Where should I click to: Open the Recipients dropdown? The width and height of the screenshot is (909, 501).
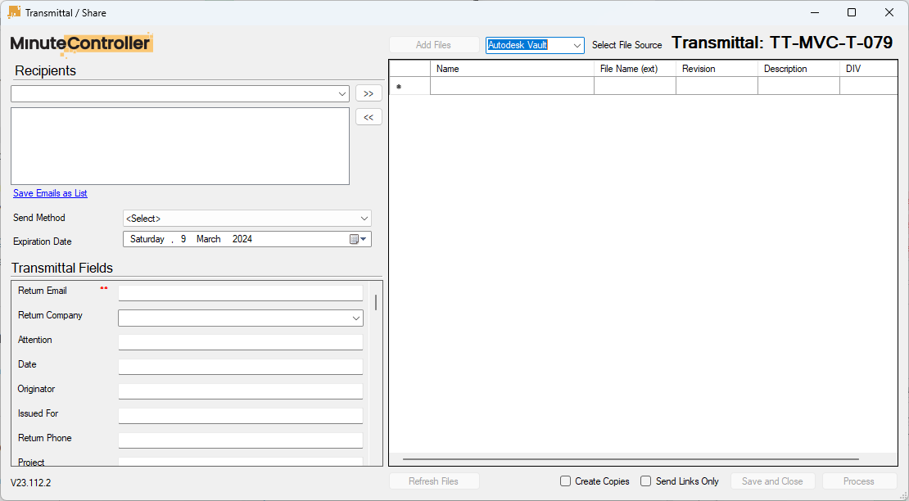point(342,93)
